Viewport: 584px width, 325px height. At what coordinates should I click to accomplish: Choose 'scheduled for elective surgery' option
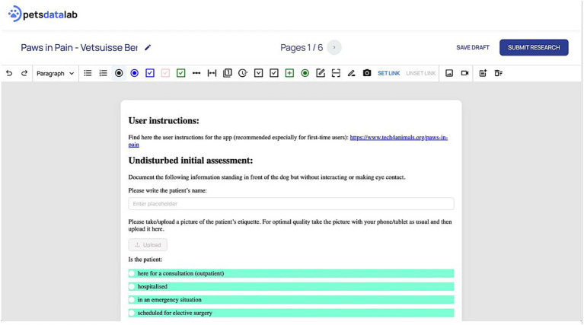(132, 313)
